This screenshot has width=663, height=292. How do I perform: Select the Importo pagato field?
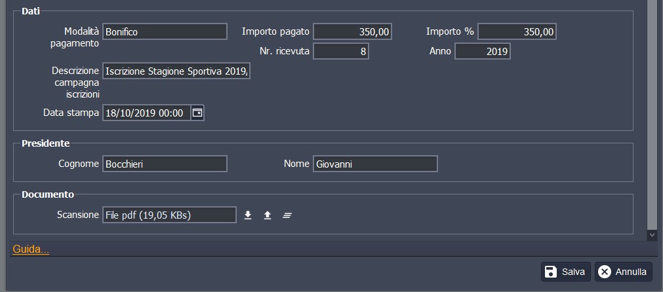coord(352,31)
